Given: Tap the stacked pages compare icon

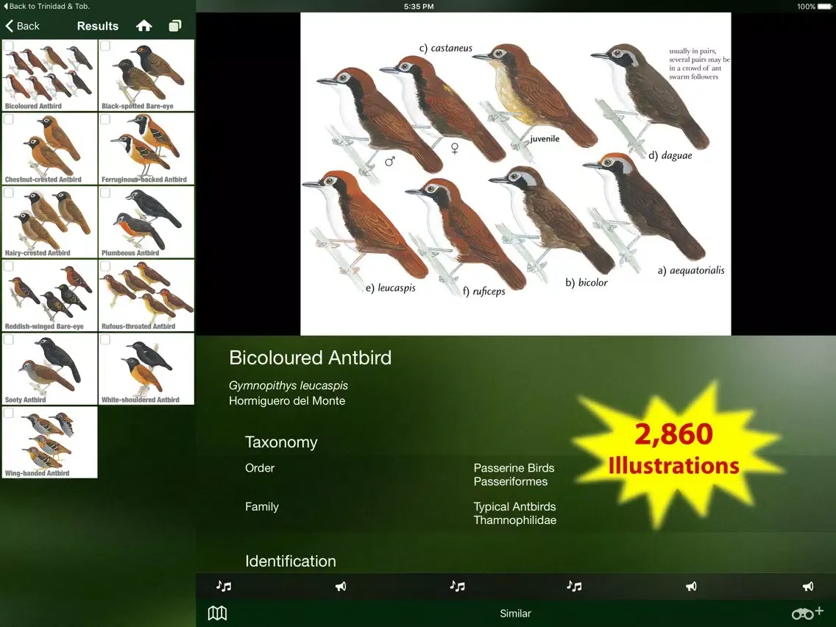Looking at the screenshot, I should pyautogui.click(x=175, y=26).
